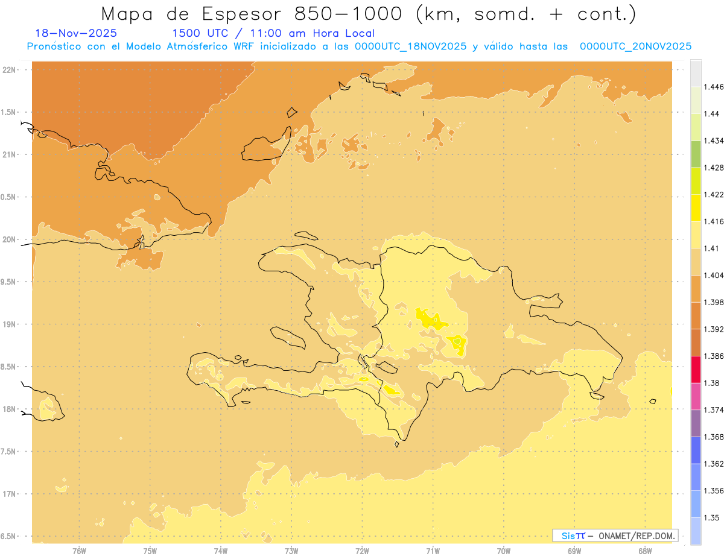Select the orange 1.392–1.398 legend swatch
This screenshot has height=559, width=724.
click(696, 315)
